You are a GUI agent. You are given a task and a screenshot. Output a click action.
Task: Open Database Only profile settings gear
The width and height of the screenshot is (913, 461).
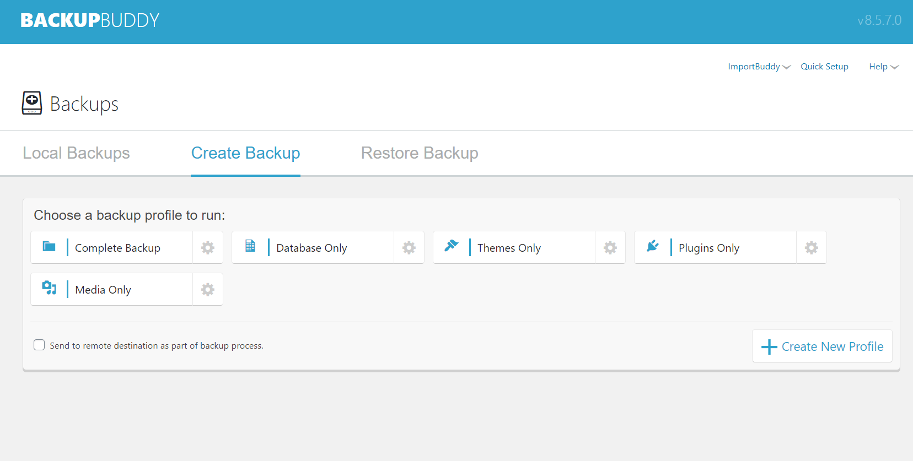coord(409,248)
